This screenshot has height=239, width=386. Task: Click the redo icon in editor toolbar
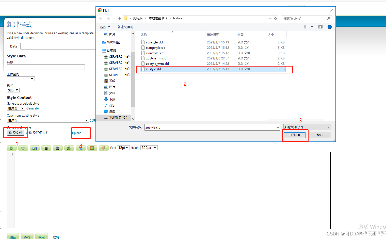pyautogui.click(x=23, y=148)
